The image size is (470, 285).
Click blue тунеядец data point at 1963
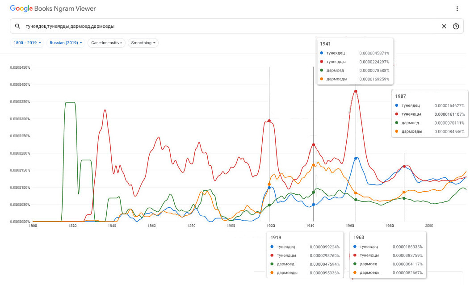click(x=356, y=158)
